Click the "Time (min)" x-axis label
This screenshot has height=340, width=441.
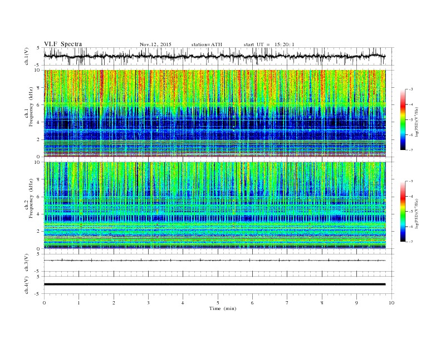click(223, 308)
